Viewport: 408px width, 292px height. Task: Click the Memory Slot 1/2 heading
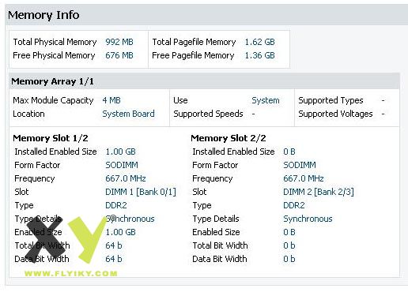coord(51,138)
